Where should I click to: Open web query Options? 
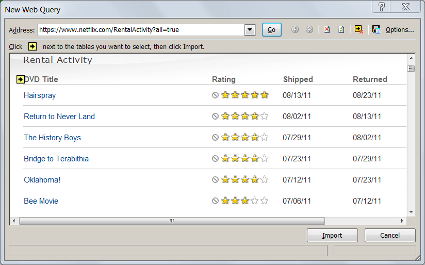400,30
